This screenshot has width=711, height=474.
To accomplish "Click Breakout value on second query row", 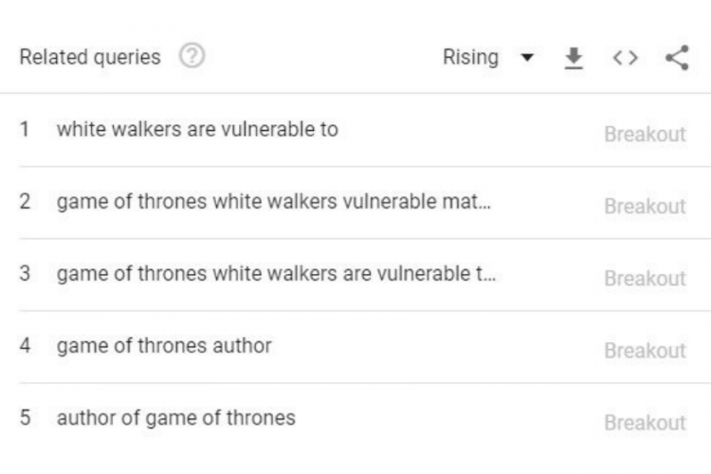I will [x=645, y=207].
